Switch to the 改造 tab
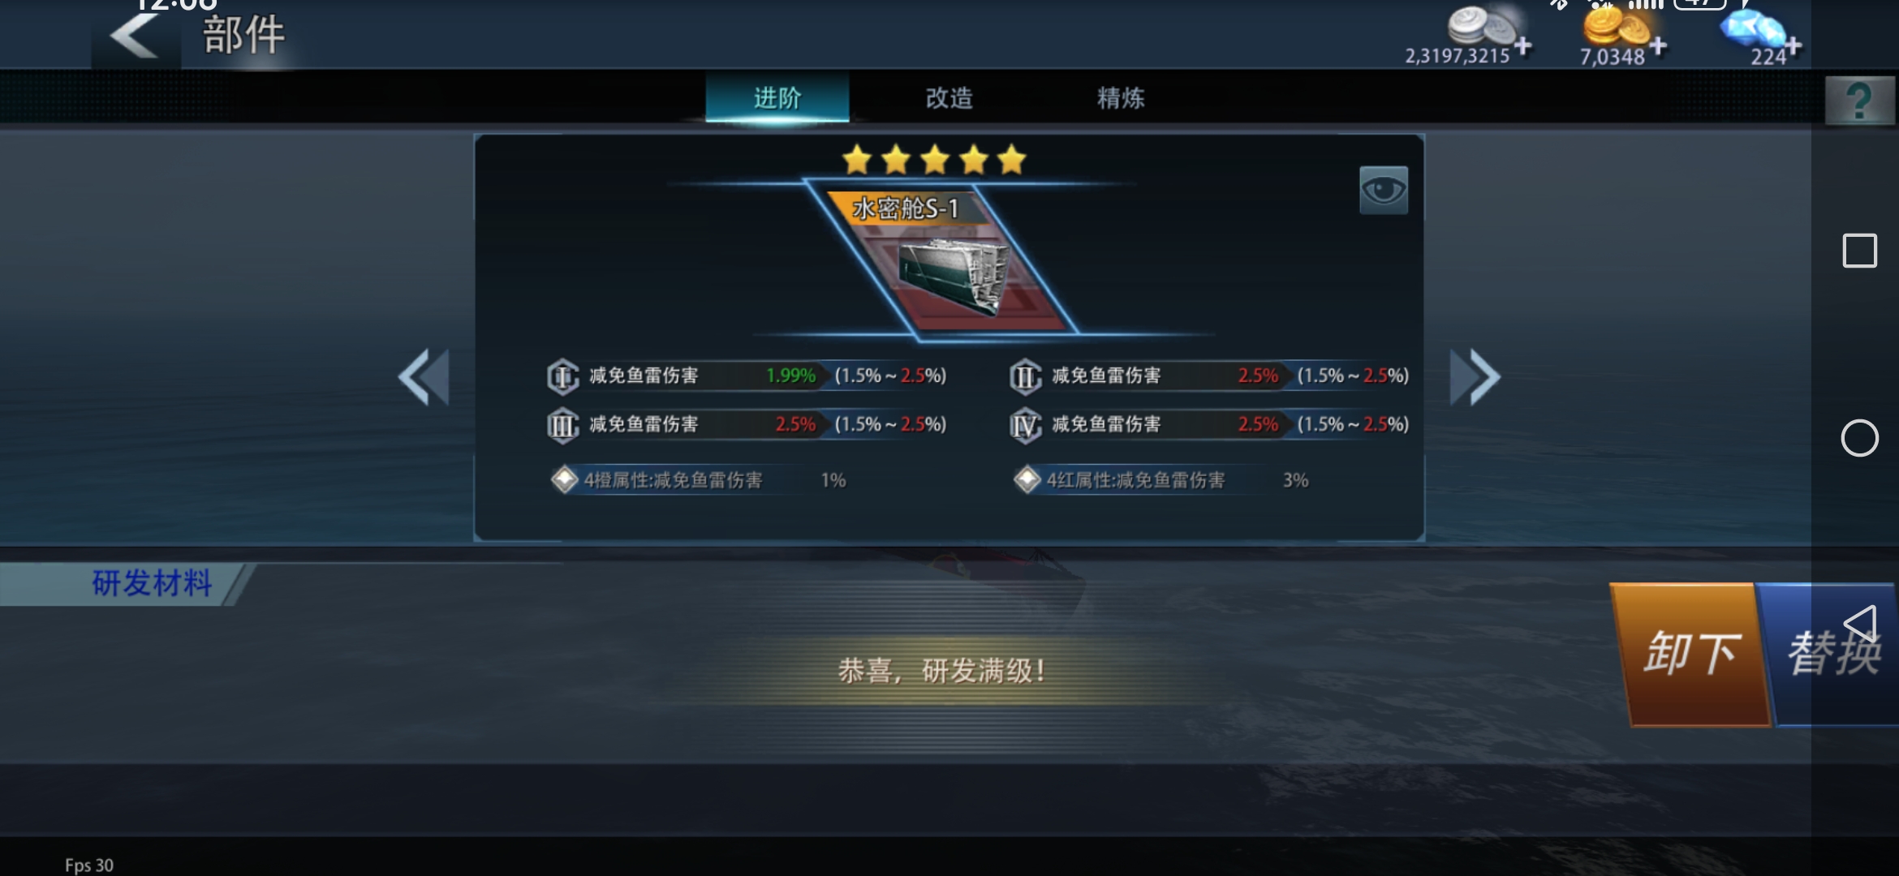The width and height of the screenshot is (1899, 876). coord(949,97)
